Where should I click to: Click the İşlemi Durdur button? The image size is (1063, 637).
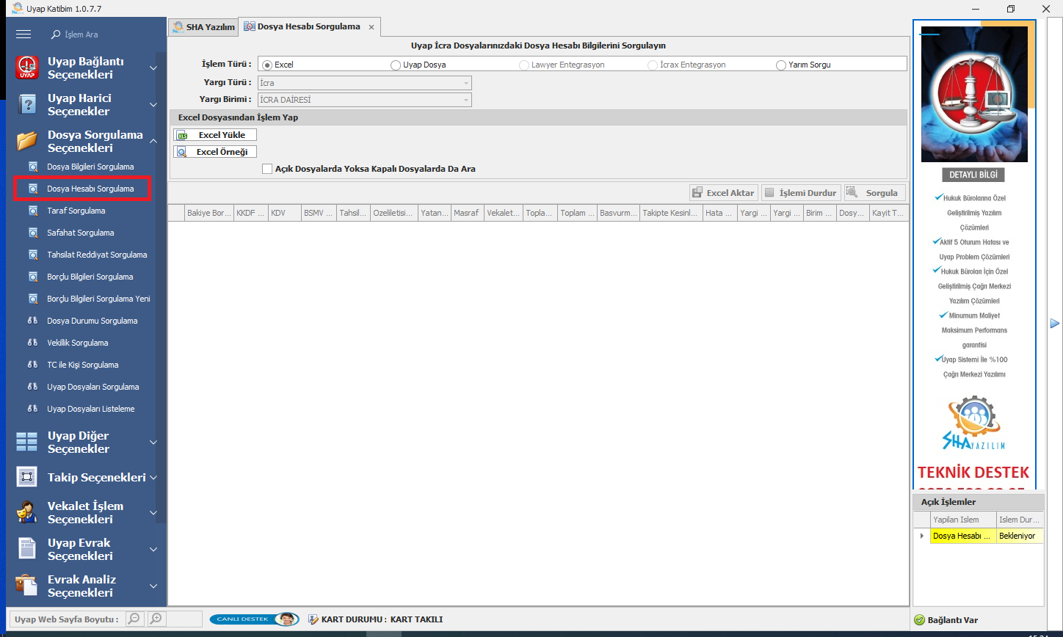click(802, 193)
